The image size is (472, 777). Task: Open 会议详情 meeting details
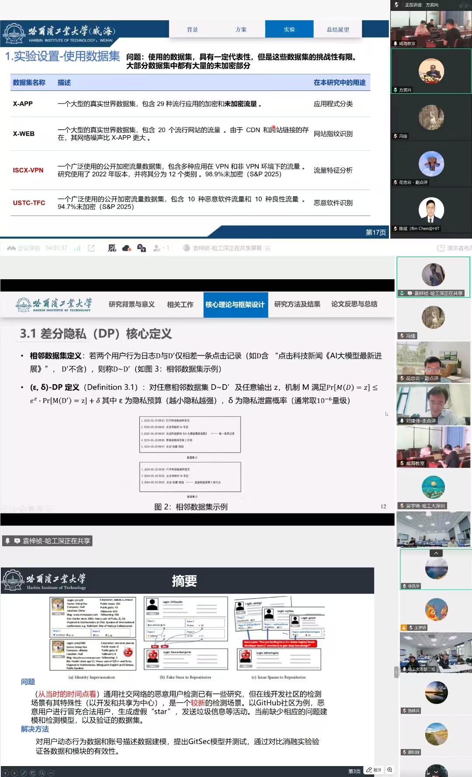[24, 248]
